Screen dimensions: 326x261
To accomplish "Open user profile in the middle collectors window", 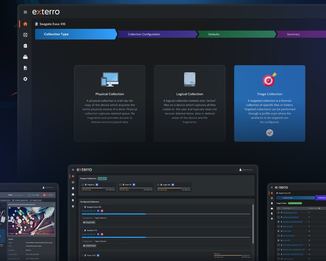I will pos(245,170).
